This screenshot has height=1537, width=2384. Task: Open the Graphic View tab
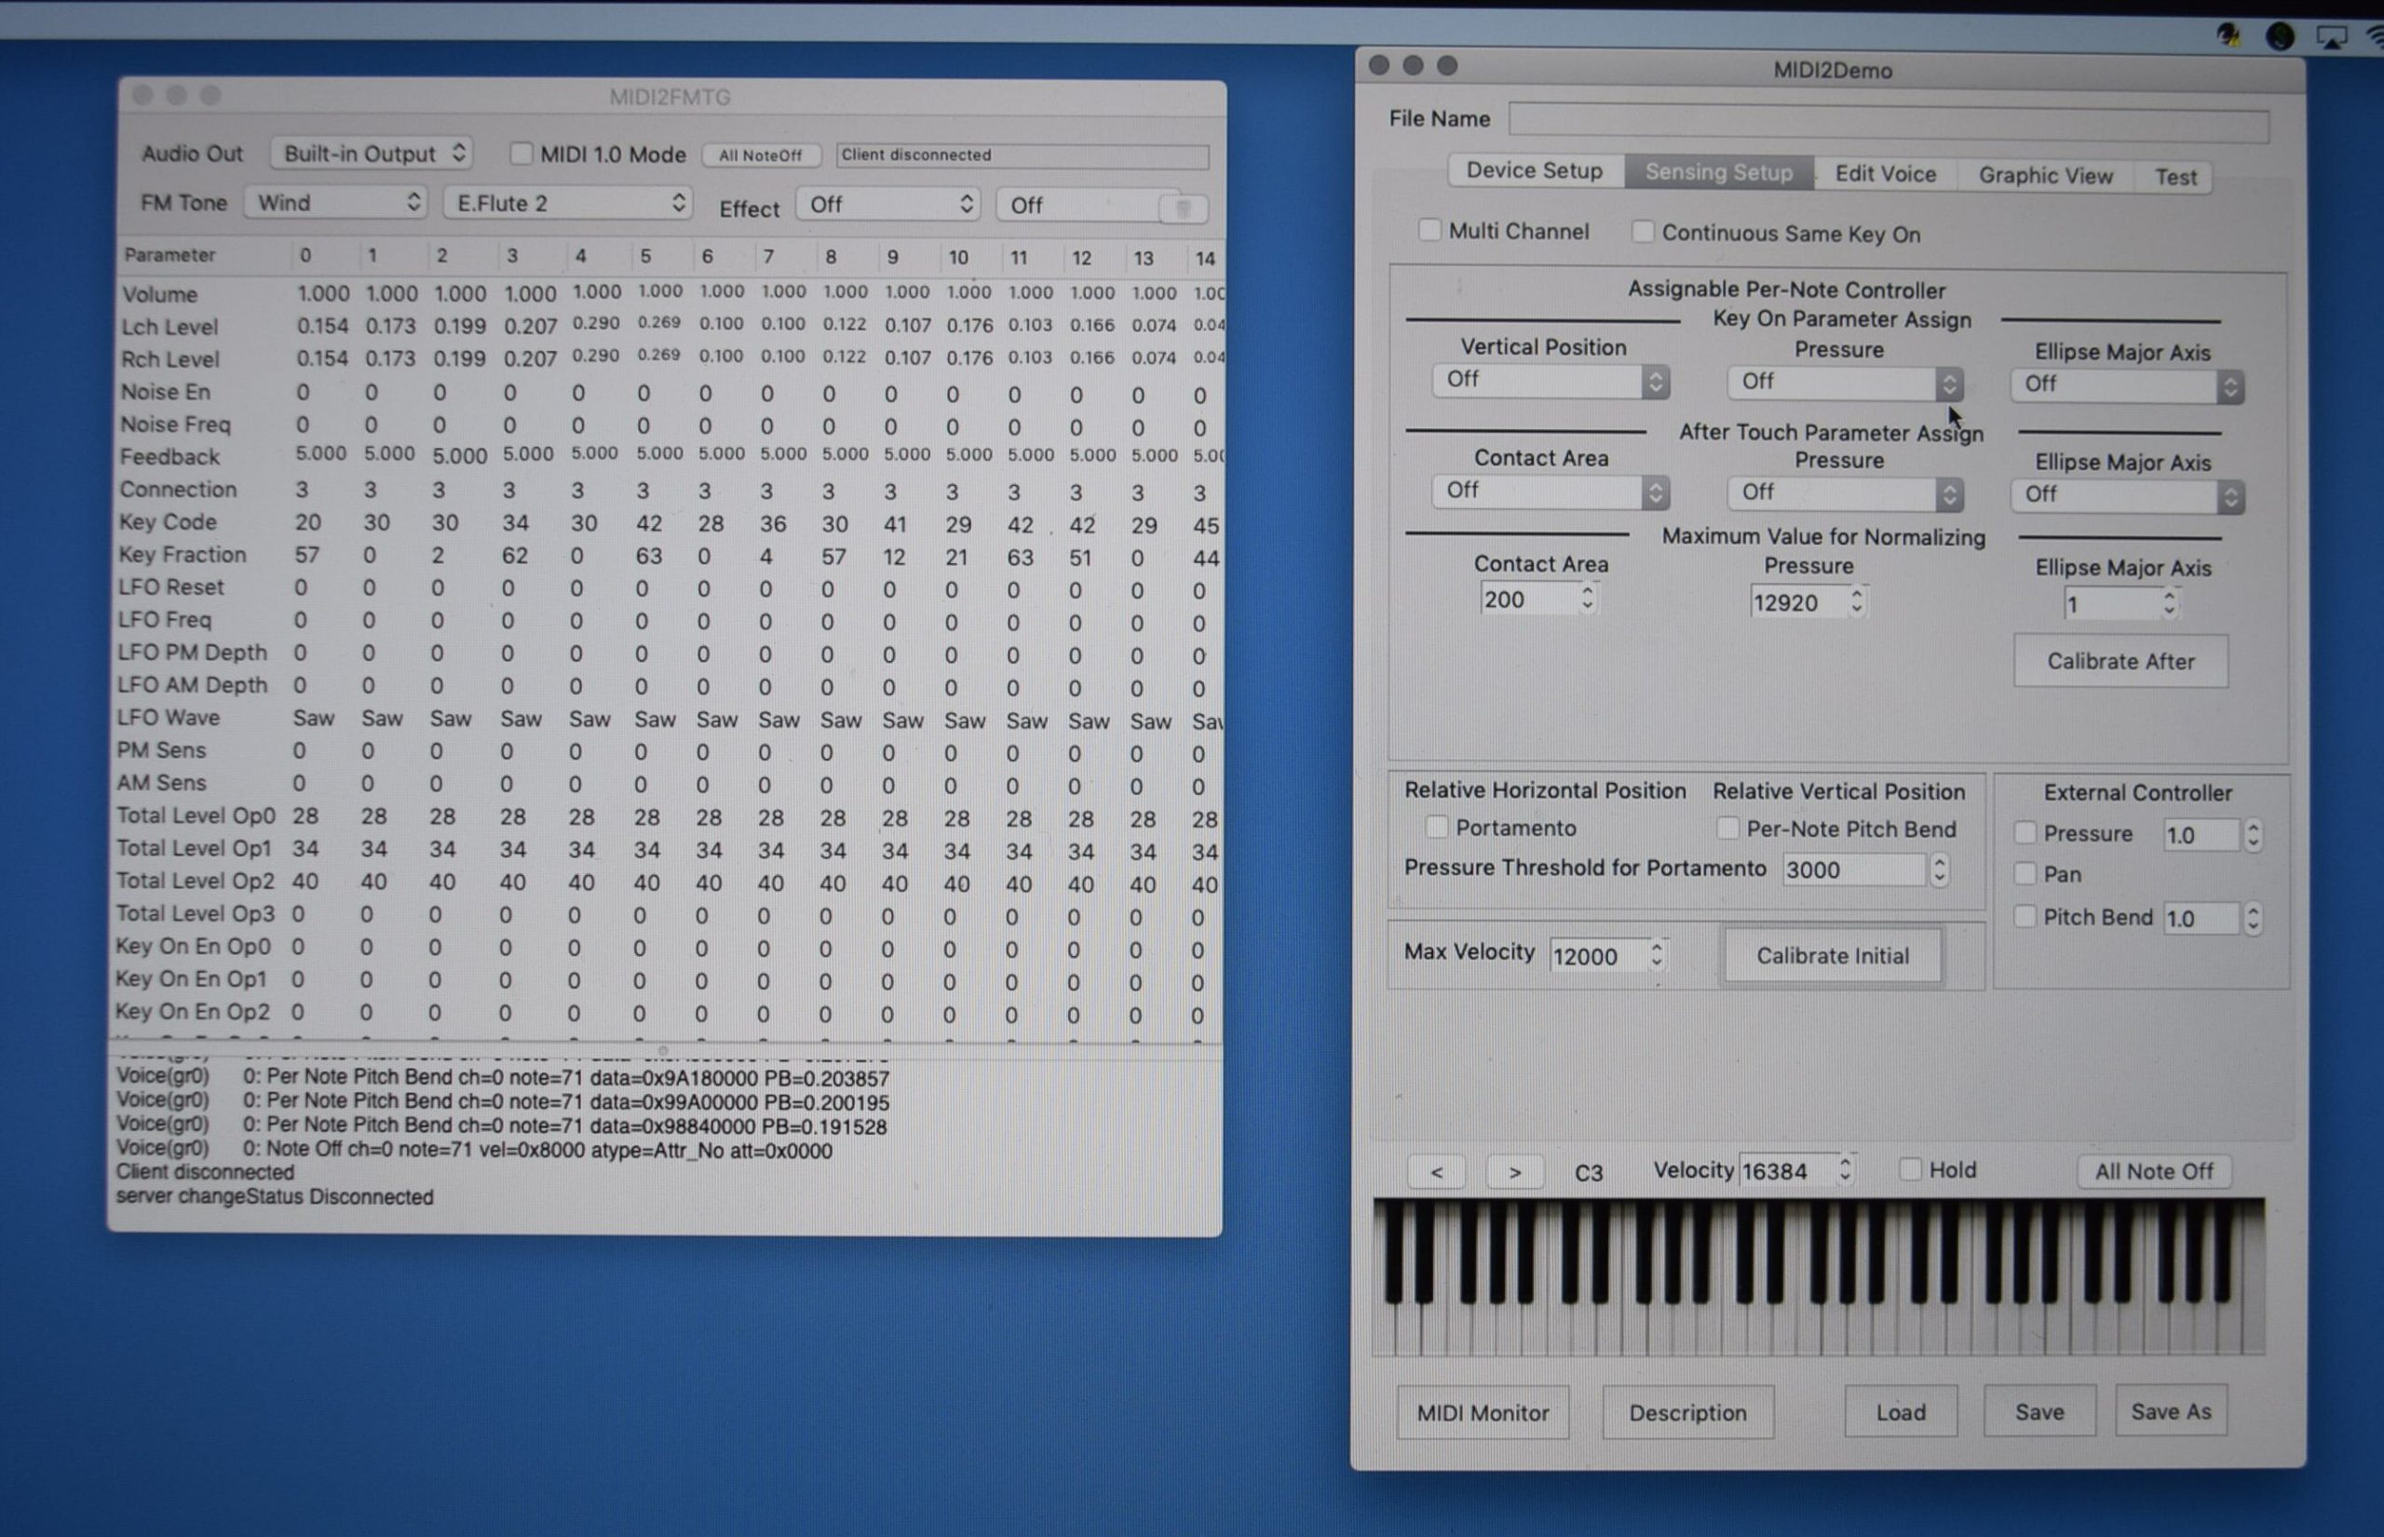(x=2045, y=176)
